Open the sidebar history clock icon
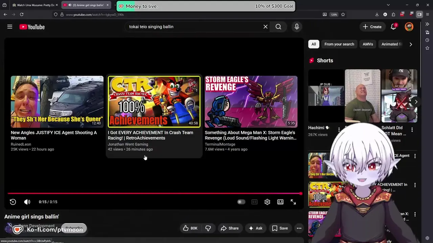 (x=427, y=40)
